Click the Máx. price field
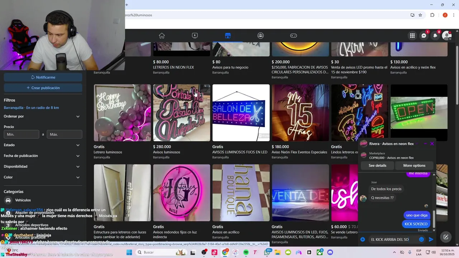 [x=65, y=134]
